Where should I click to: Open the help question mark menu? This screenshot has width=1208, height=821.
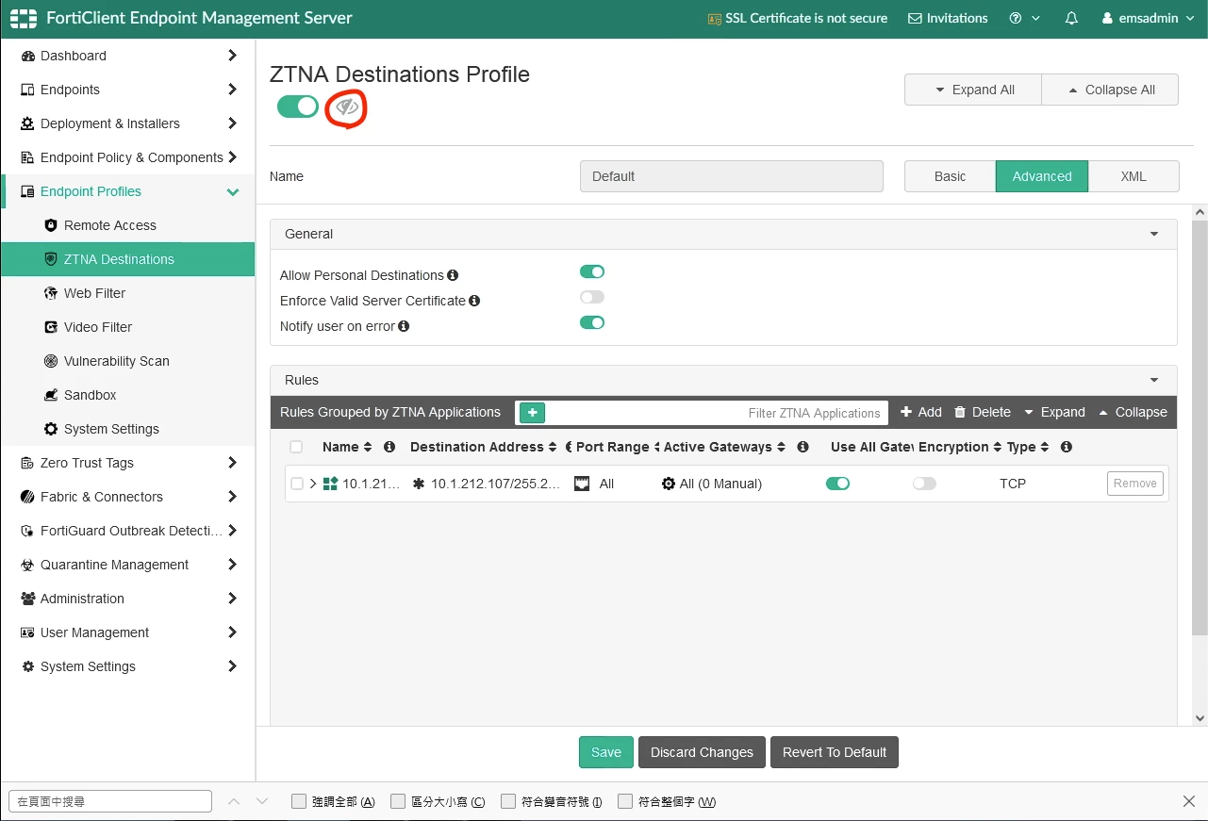pyautogui.click(x=1024, y=18)
